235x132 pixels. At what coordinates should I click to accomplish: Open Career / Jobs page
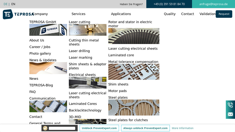point(40,47)
